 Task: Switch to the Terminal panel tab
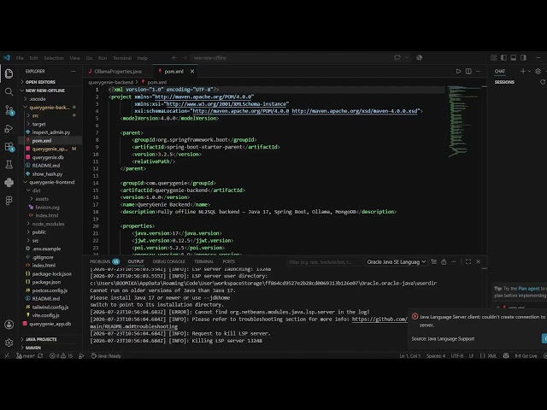click(x=203, y=261)
